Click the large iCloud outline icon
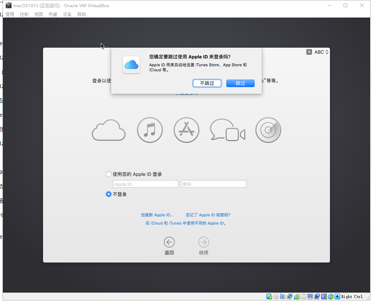This screenshot has height=303, width=373. 109,130
